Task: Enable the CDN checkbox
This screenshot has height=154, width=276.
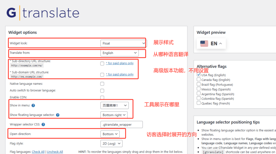Action: point(102,97)
